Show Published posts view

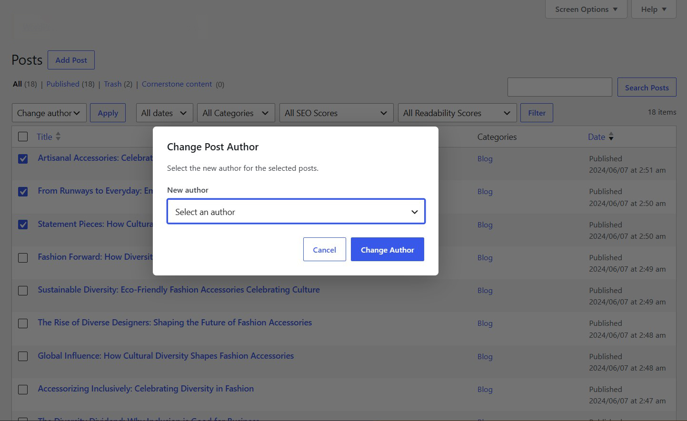tap(63, 84)
